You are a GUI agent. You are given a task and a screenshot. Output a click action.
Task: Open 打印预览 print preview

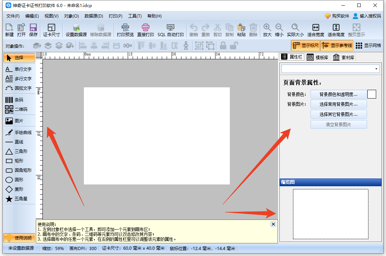pyautogui.click(x=125, y=29)
